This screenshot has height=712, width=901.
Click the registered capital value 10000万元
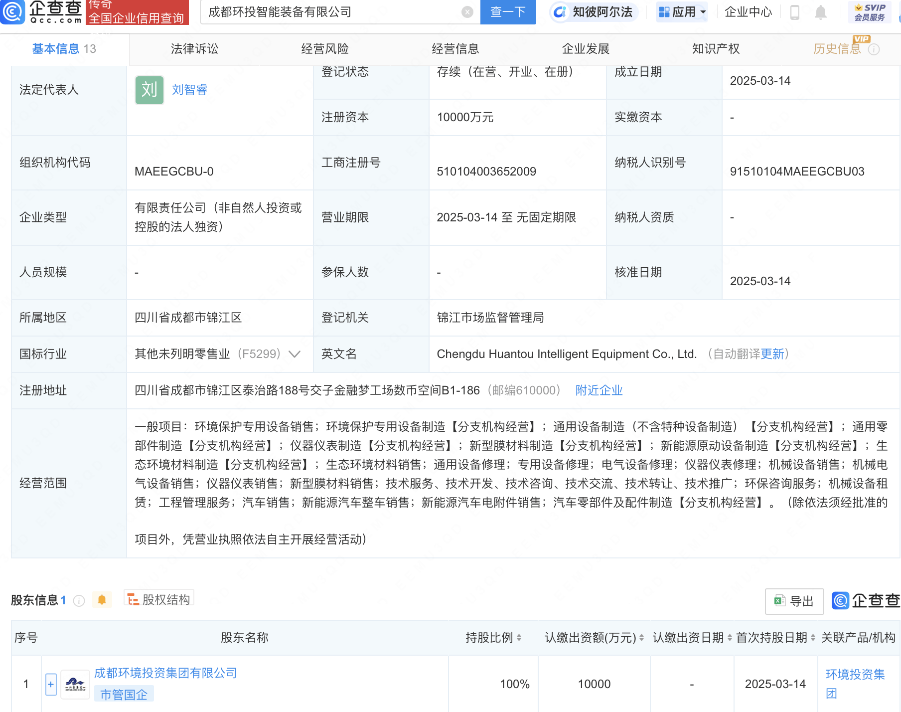(465, 117)
